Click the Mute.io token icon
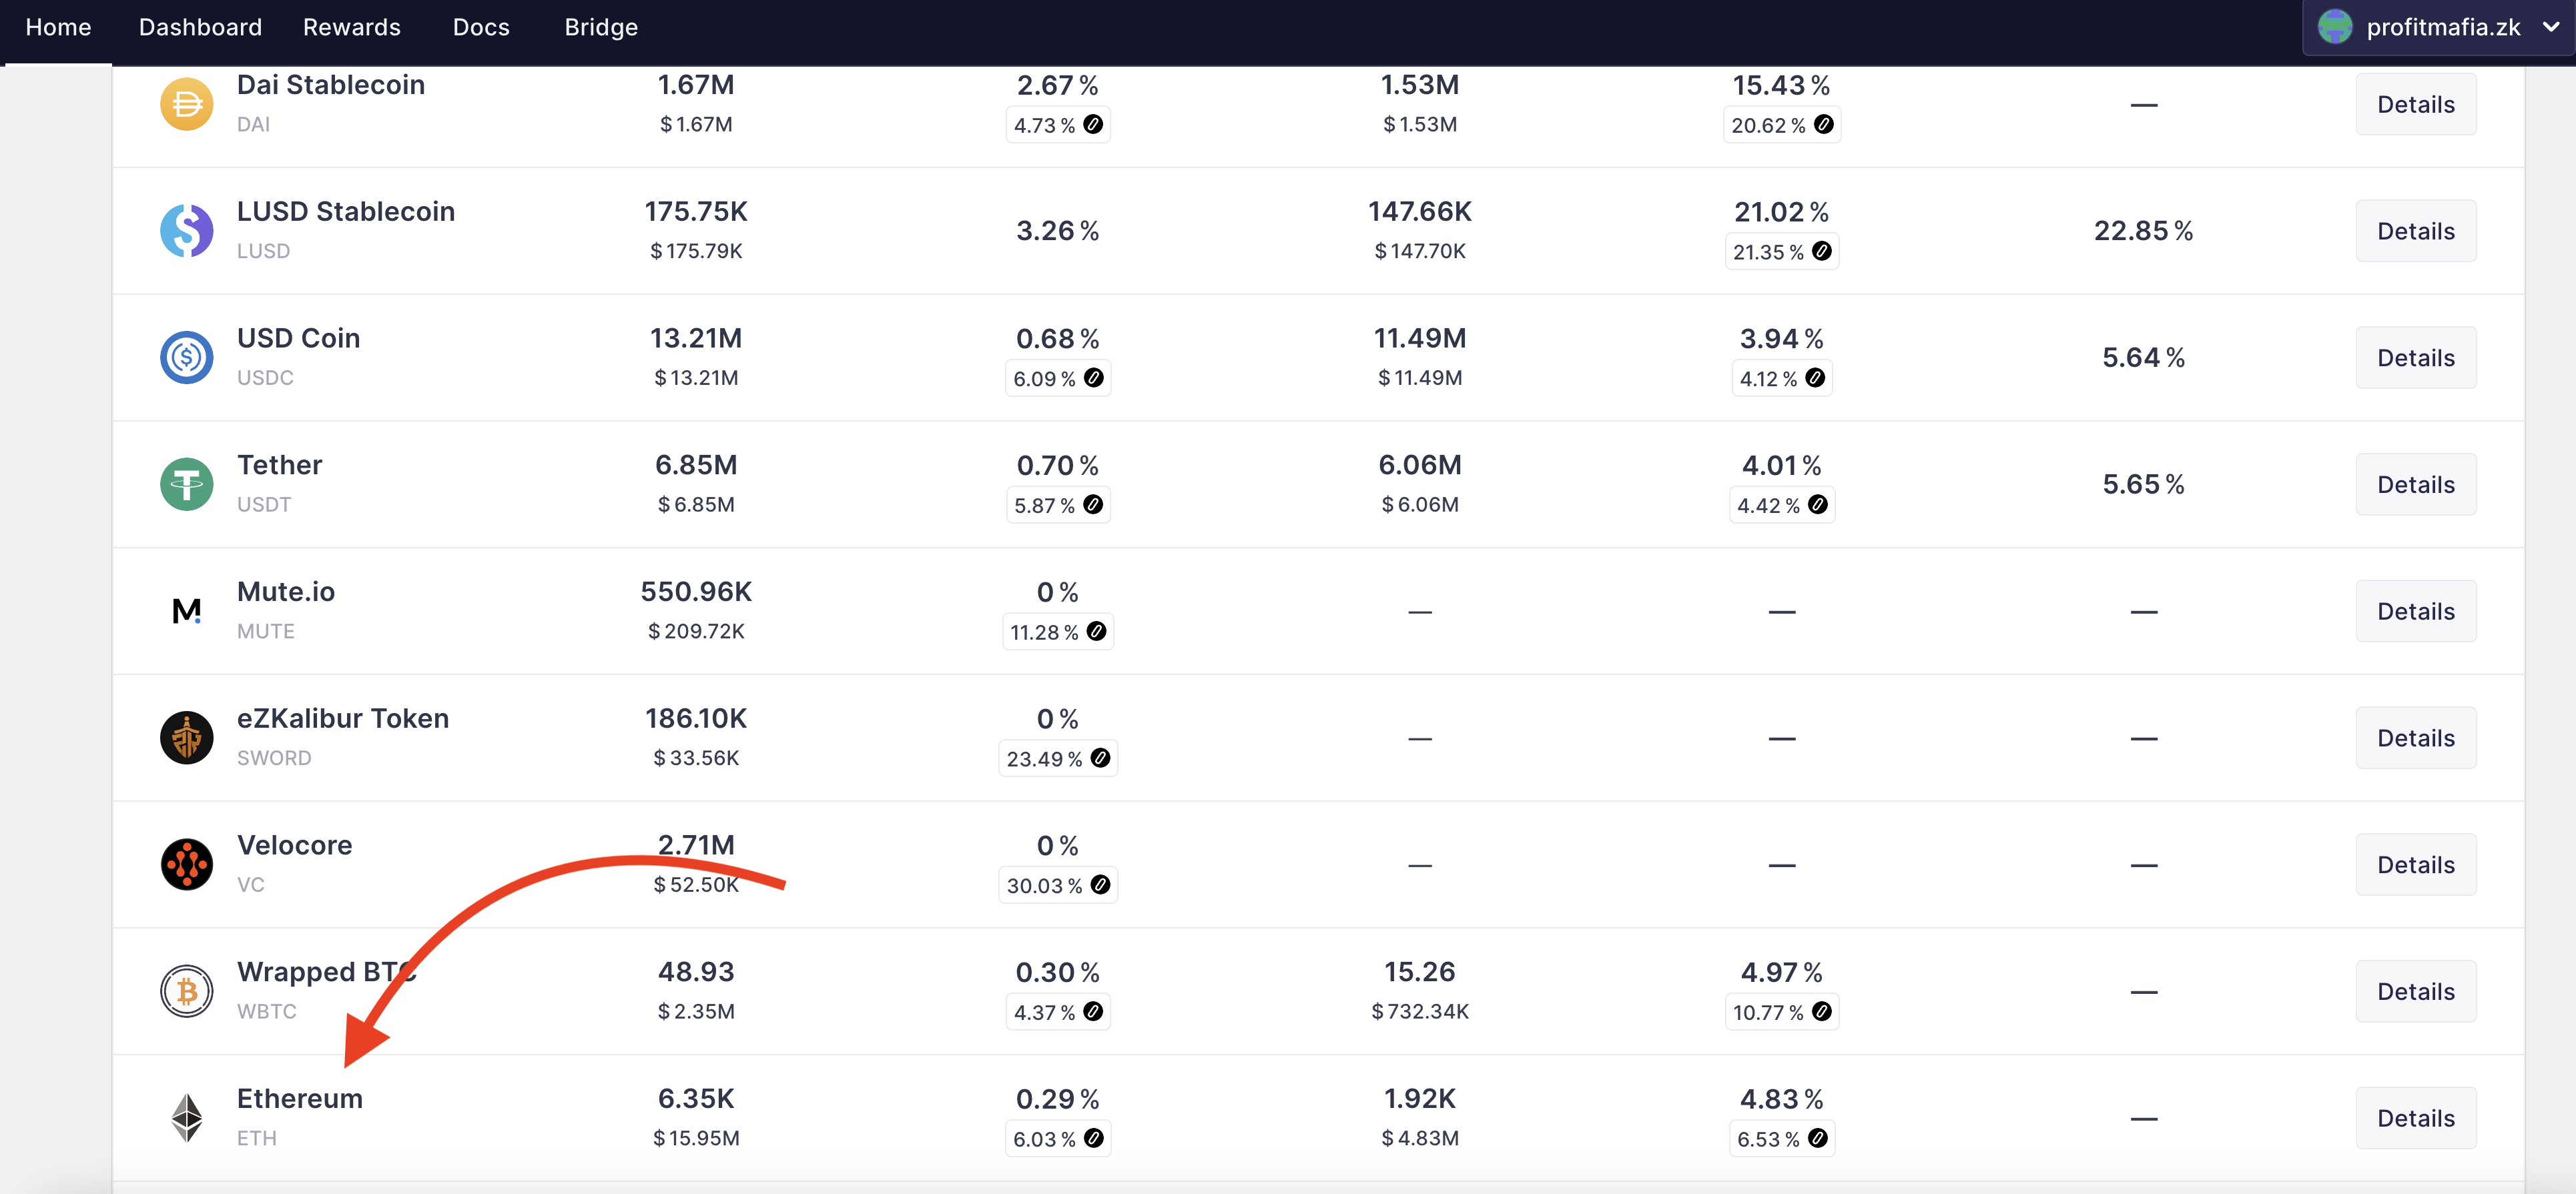Screen dimensions: 2576x1194 [x=186, y=610]
